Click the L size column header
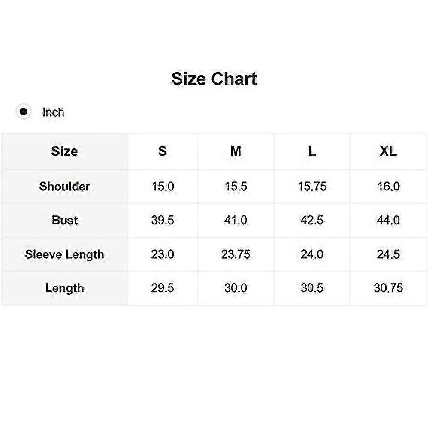Image resolution: width=429 pixels, height=429 pixels. tap(312, 151)
